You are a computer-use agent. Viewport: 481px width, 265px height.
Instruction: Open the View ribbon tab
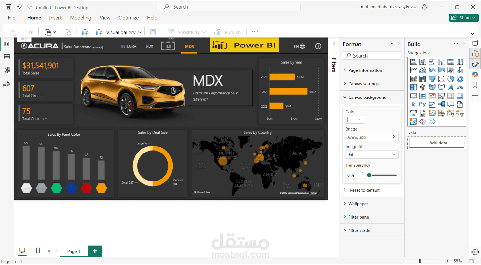(105, 18)
